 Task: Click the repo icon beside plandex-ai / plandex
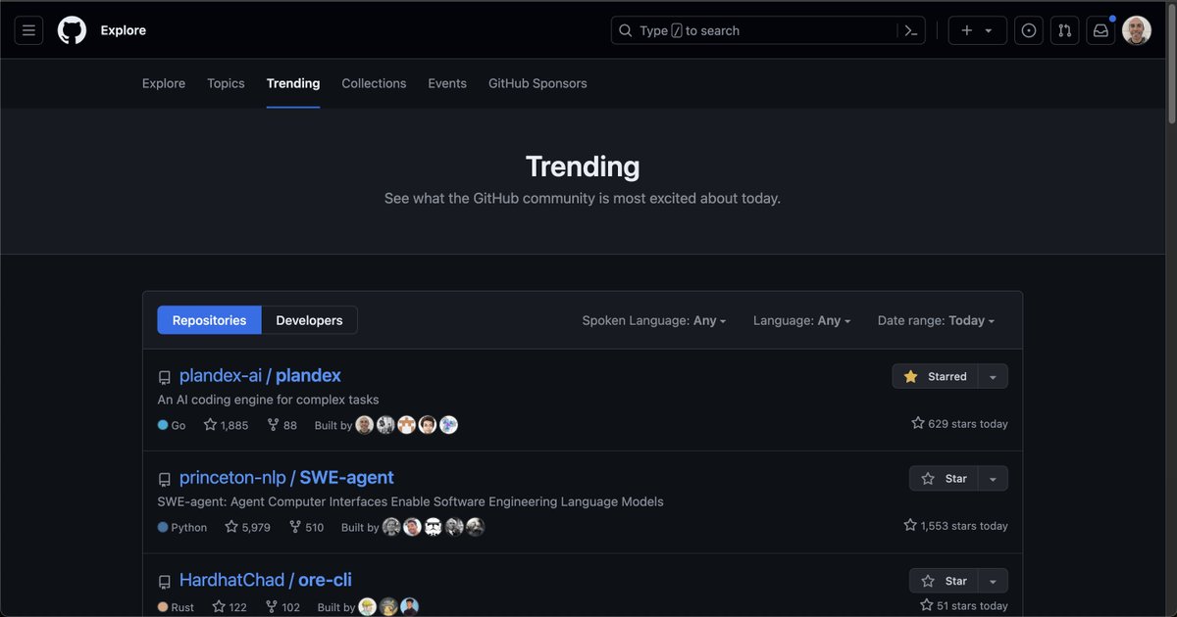pos(165,377)
